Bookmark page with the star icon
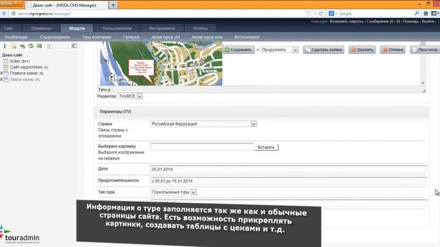 click(309, 14)
